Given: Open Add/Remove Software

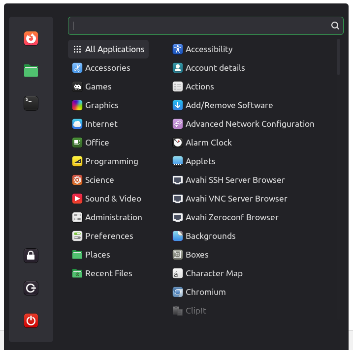Looking at the screenshot, I should coord(229,105).
